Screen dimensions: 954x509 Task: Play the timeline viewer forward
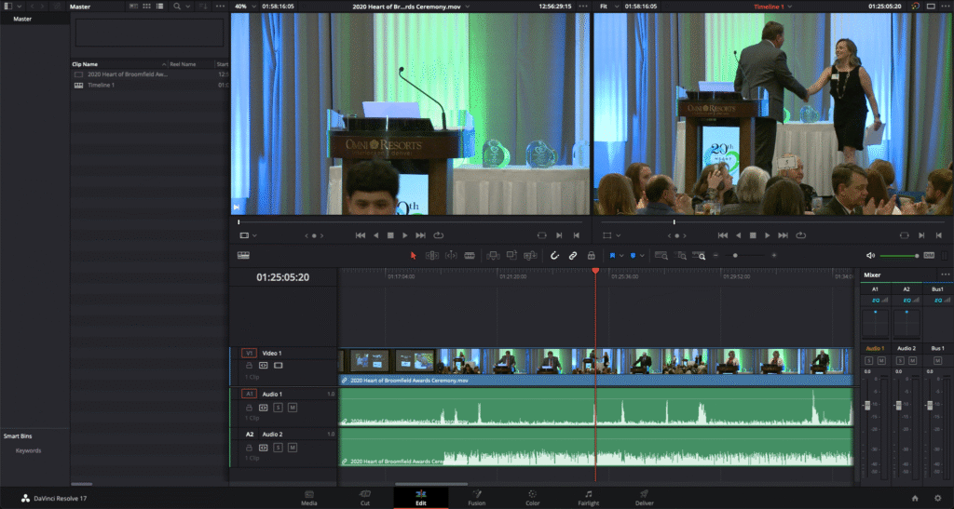(768, 235)
